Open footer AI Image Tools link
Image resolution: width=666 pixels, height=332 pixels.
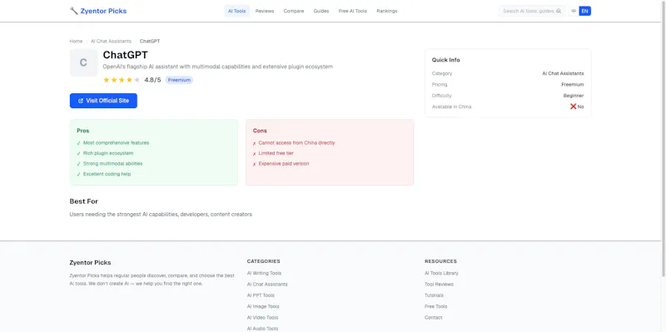263,306
